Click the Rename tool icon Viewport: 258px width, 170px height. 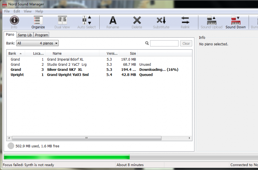tap(113, 21)
